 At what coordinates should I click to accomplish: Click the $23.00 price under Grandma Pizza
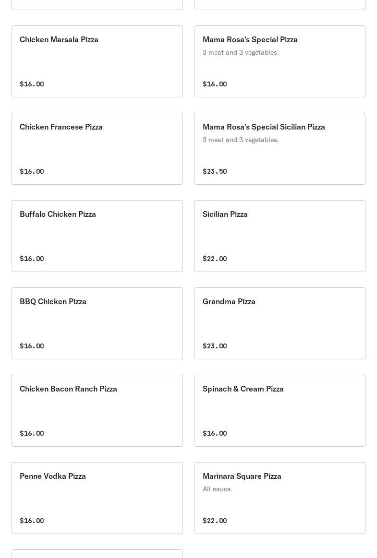tap(215, 346)
